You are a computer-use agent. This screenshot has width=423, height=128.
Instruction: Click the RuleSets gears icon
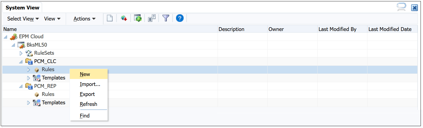(x=29, y=53)
